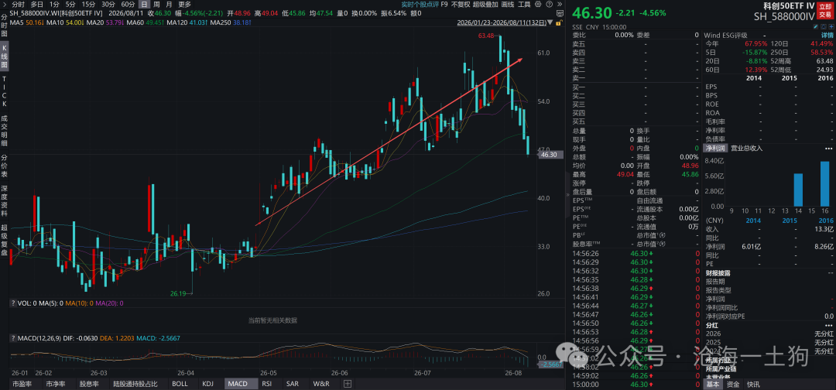Screen dimensions: 836x390
Task: Switch to the 分时 timeframe
Action: (18, 5)
